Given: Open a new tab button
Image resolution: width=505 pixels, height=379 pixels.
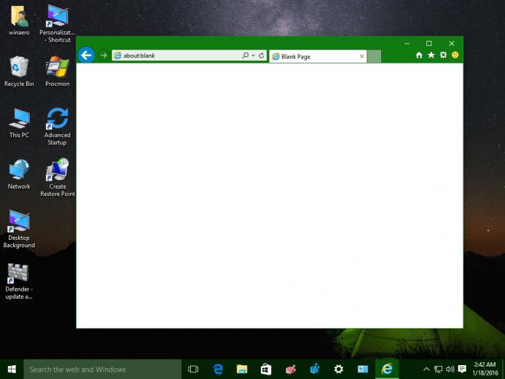Looking at the screenshot, I should pyautogui.click(x=374, y=57).
